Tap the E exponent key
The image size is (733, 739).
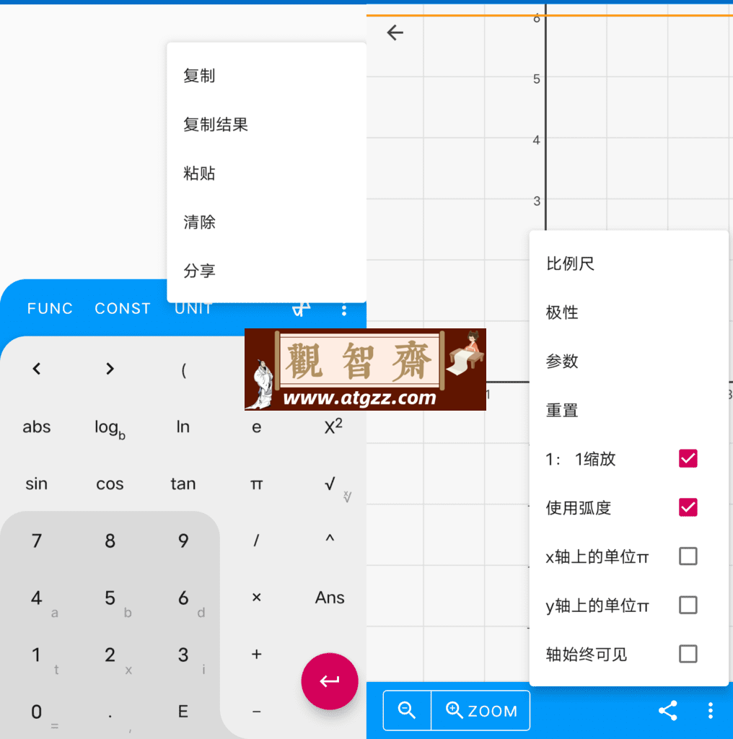click(183, 712)
